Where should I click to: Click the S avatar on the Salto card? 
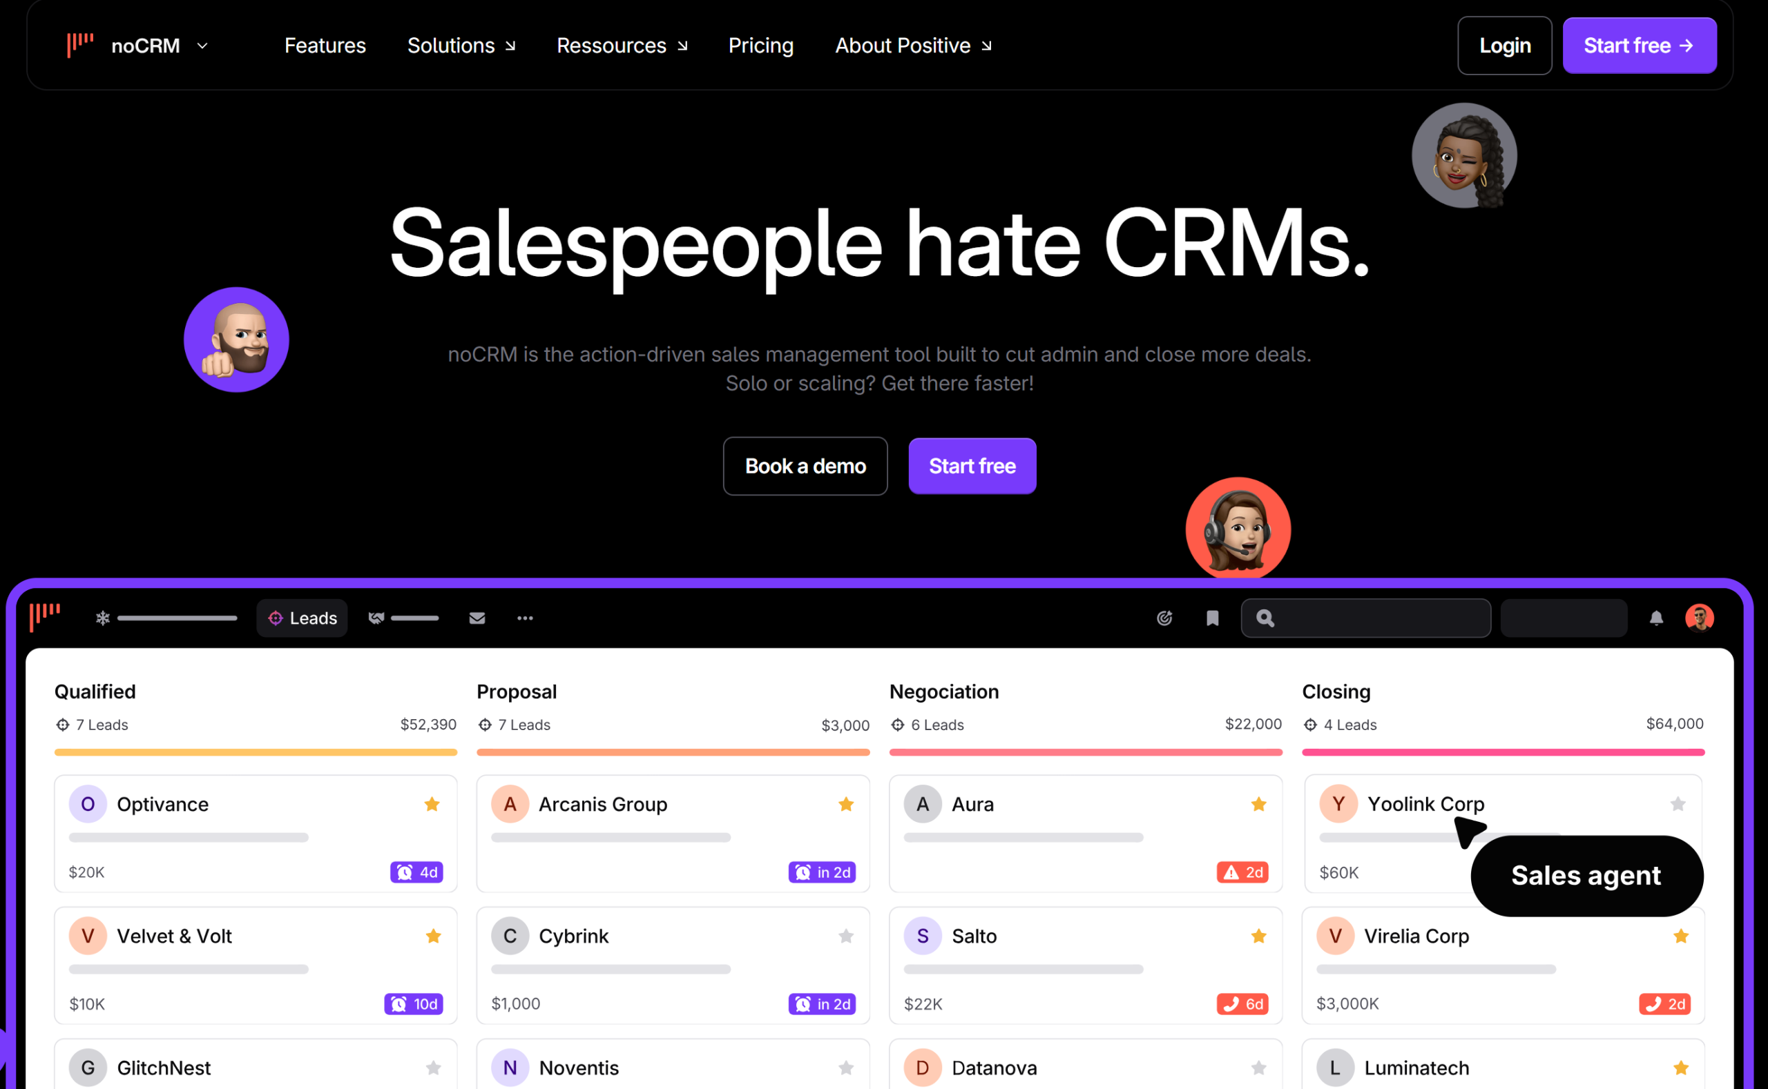point(923,936)
